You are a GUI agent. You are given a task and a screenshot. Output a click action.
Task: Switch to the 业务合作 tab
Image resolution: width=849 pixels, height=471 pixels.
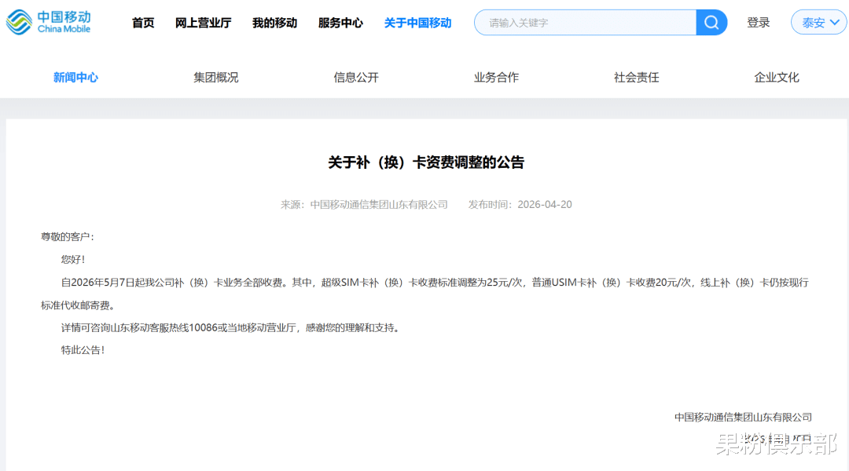[x=496, y=78]
